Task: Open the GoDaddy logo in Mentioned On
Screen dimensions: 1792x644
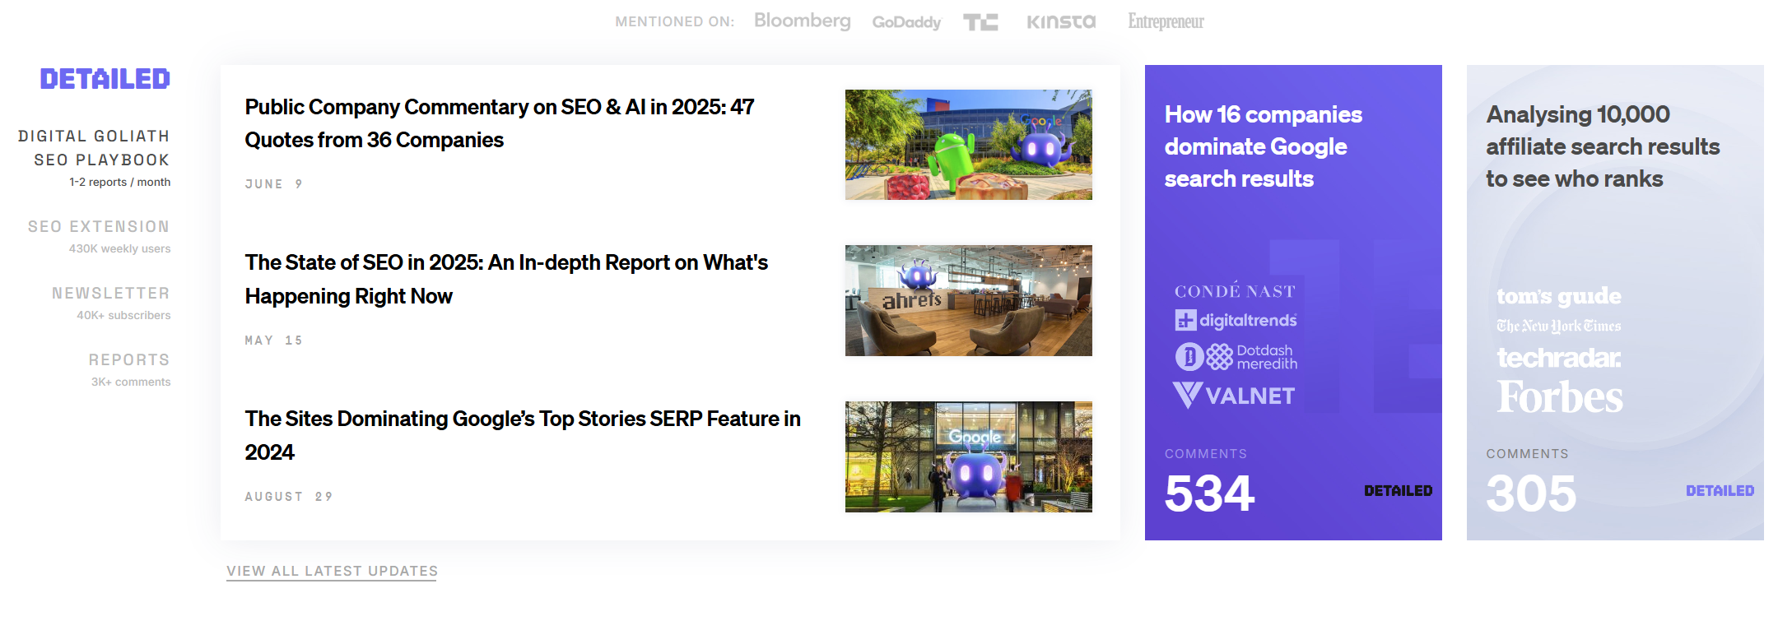Action: click(906, 22)
